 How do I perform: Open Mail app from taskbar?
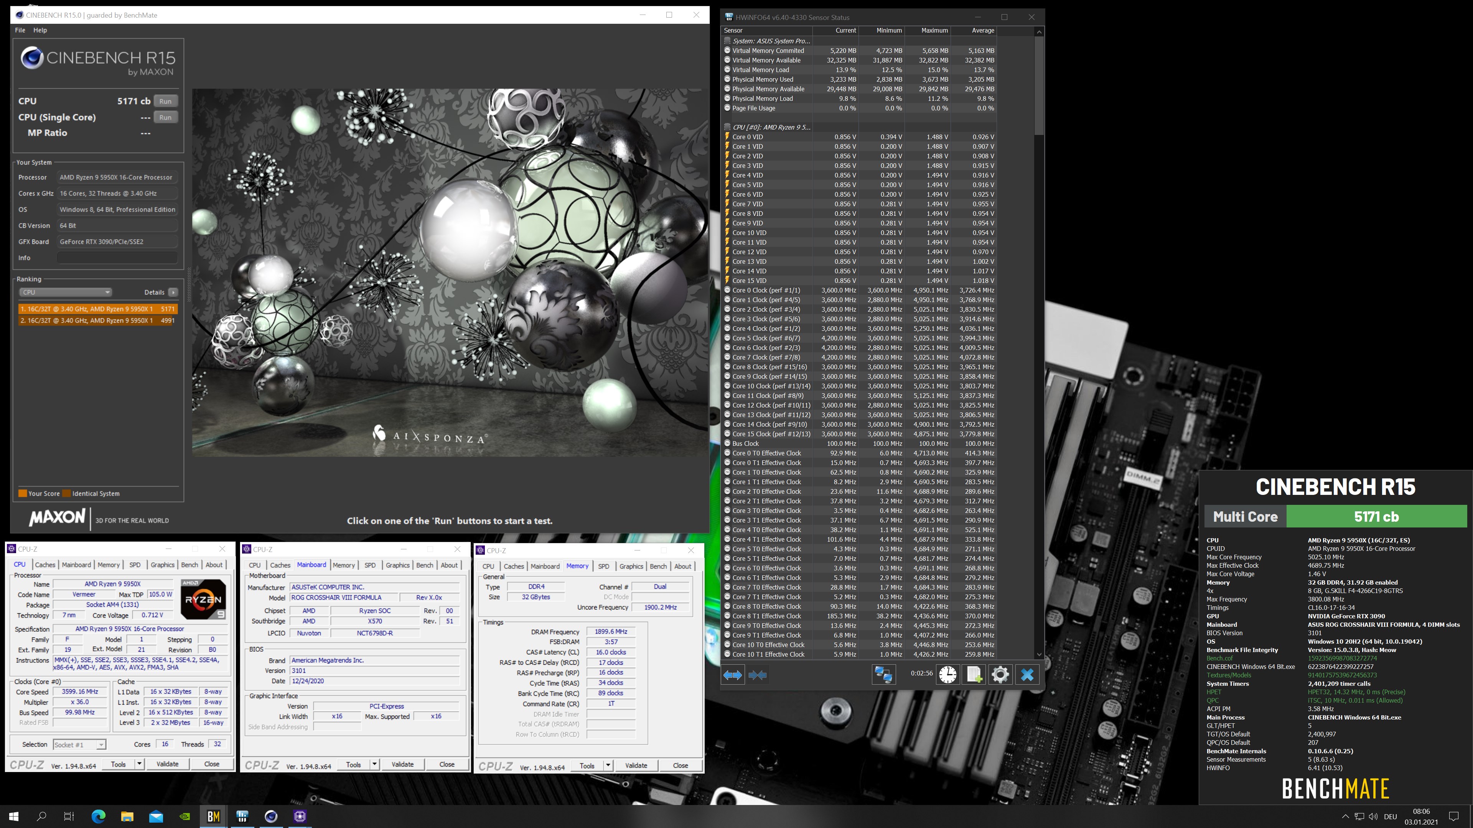coord(156,816)
